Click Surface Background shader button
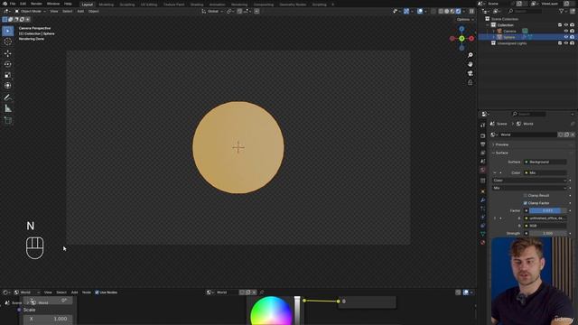This screenshot has width=578, height=325. click(545, 162)
